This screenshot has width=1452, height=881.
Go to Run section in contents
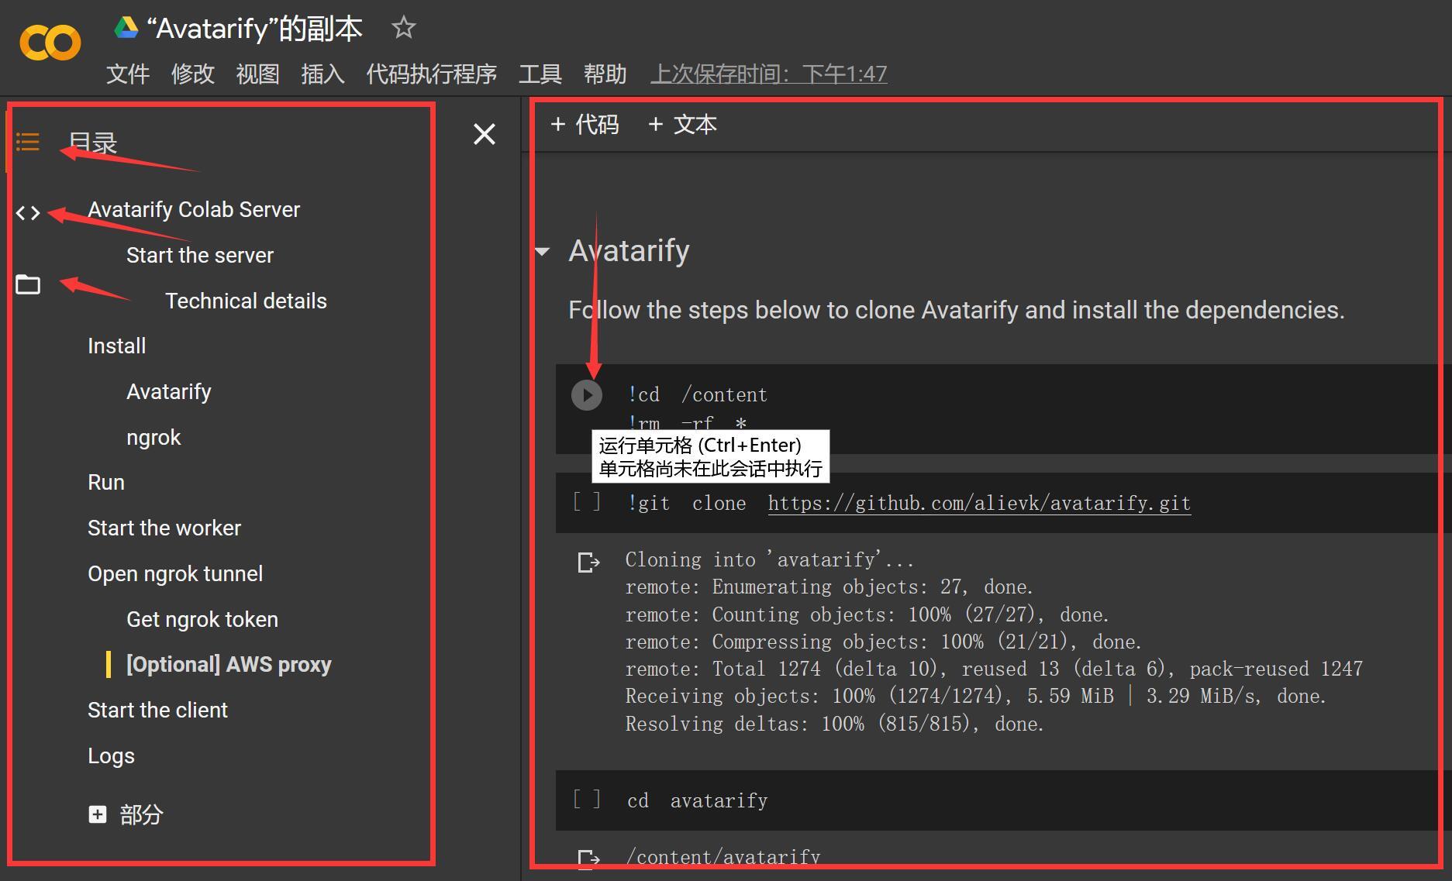[106, 483]
